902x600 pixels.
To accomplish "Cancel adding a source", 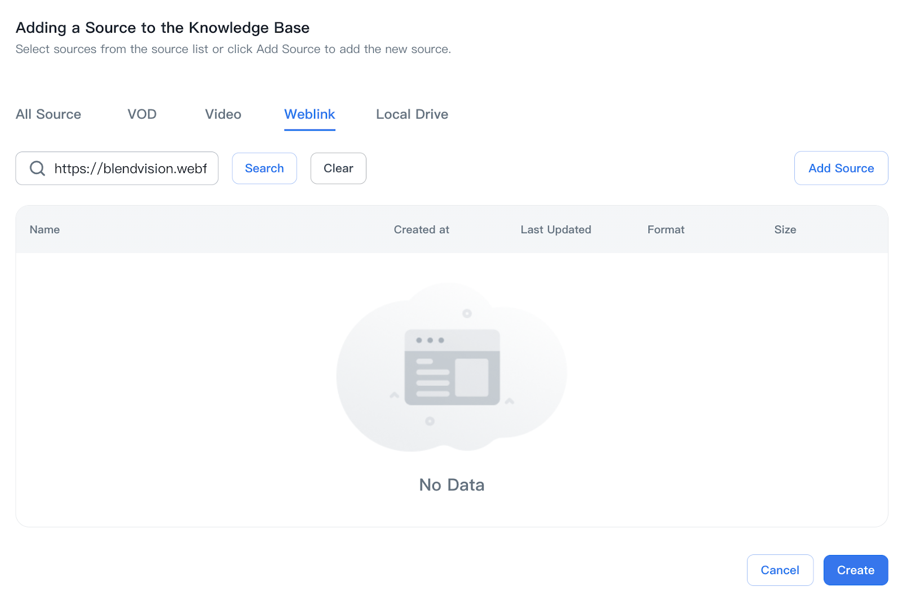I will 780,570.
